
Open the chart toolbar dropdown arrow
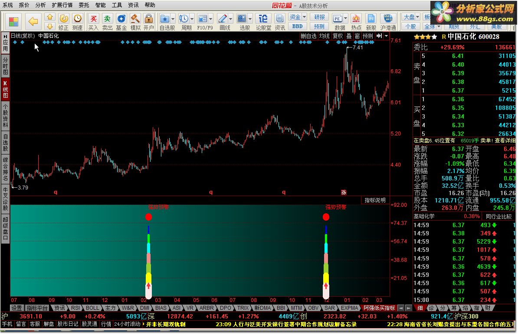(386, 36)
